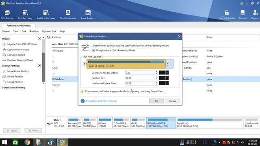Click the Unallocated Space After input field
The width and height of the screenshot is (260, 146).
pos(140,83)
